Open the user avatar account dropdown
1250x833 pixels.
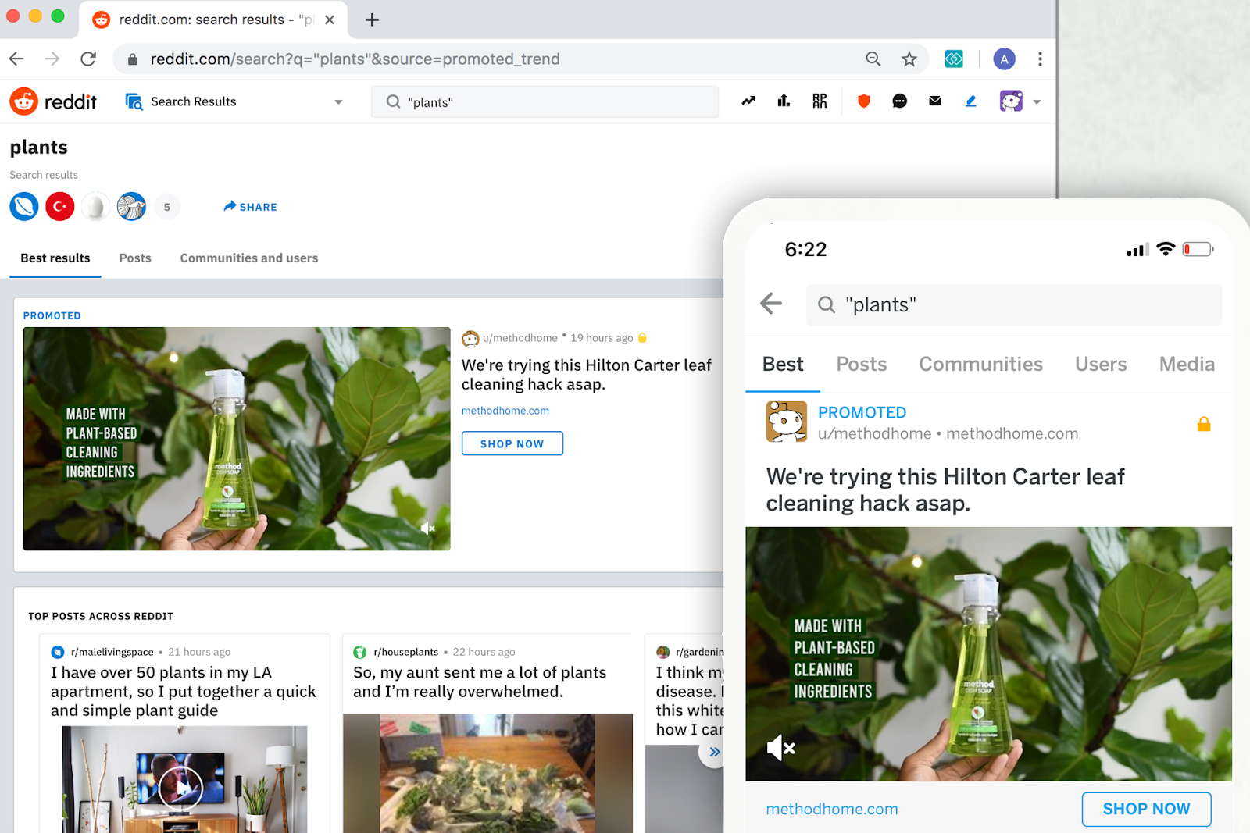pyautogui.click(x=1020, y=101)
